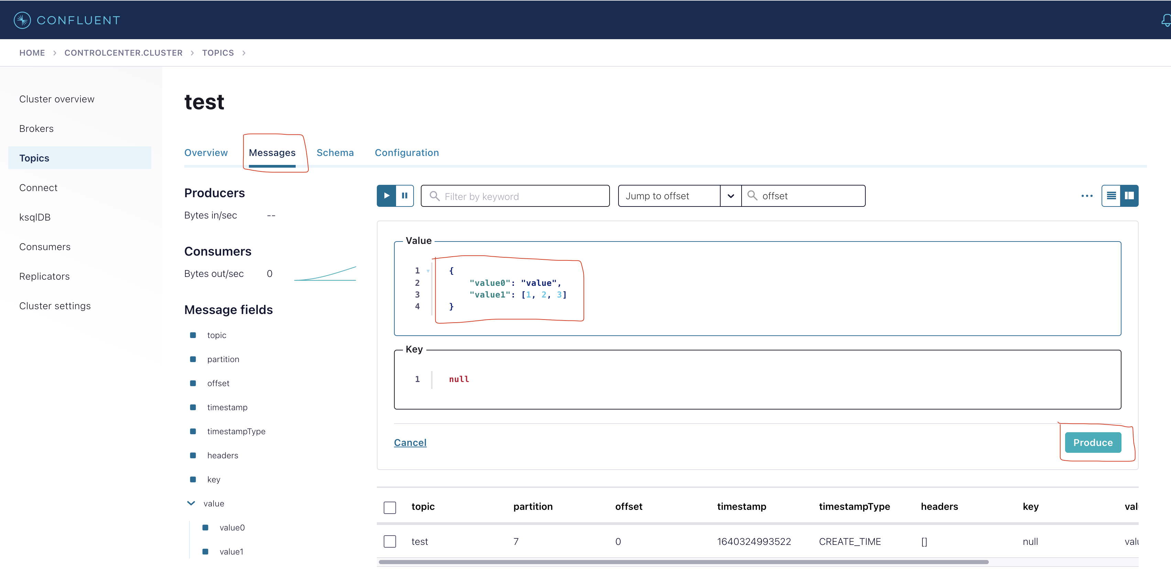Select the test row checkbox

point(390,541)
